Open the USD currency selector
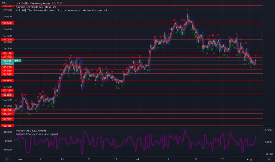275x162 pixels. point(5,3)
